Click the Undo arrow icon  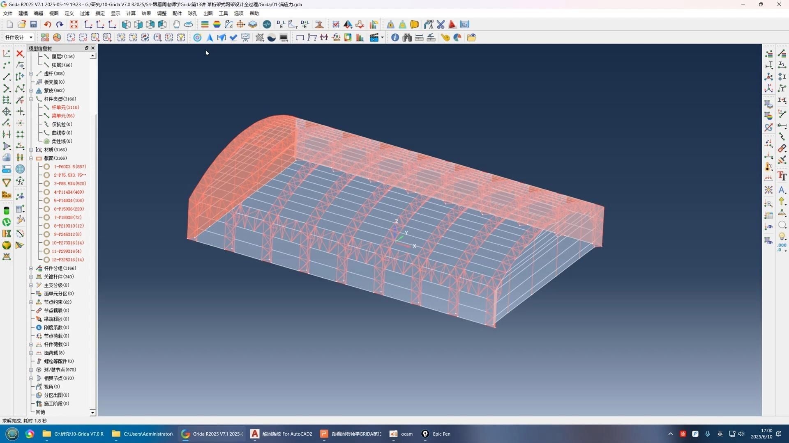[x=48, y=25]
